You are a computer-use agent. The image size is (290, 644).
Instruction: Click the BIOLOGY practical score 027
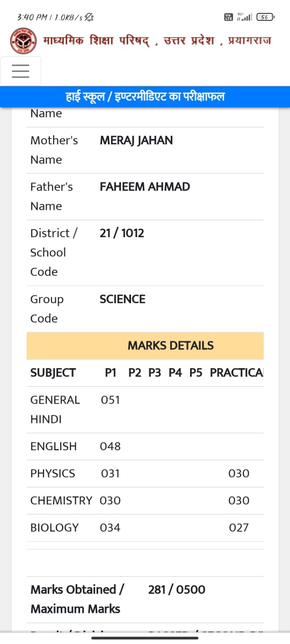coord(238,528)
